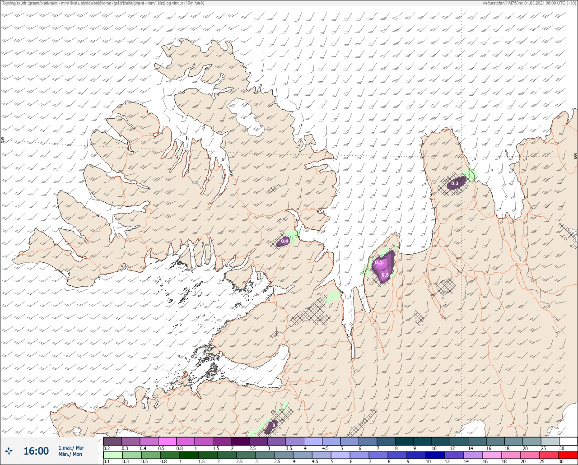Click the 0.4 orchid swatch in upper legend

149,441
